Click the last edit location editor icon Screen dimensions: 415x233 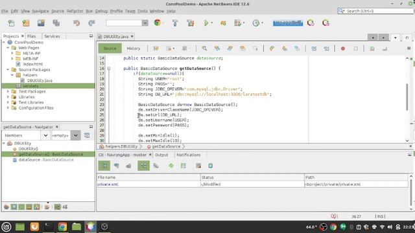coord(156,49)
